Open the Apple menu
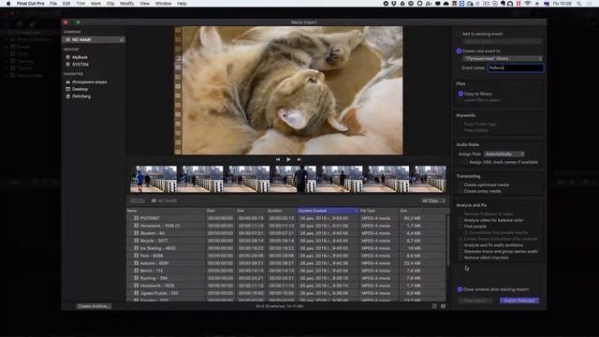The image size is (599, 337). (8, 4)
